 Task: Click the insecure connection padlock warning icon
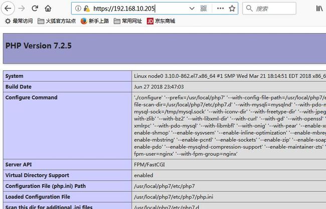point(87,9)
